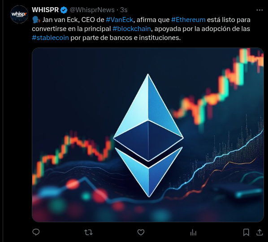
Task: View post analytics bar-chart icon
Action: [193, 233]
